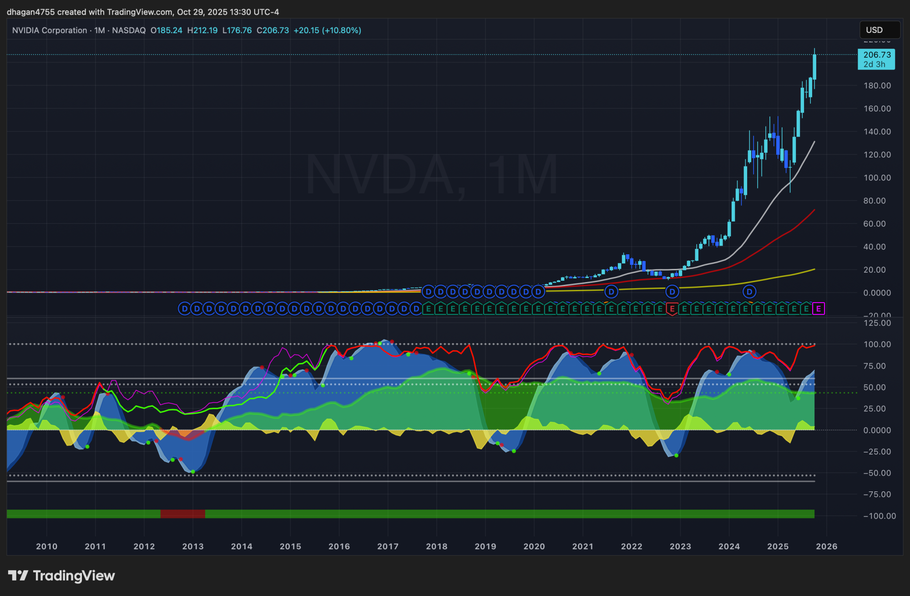
Task: Click the +20.15 (+10.80%) change value
Action: pyautogui.click(x=327, y=30)
